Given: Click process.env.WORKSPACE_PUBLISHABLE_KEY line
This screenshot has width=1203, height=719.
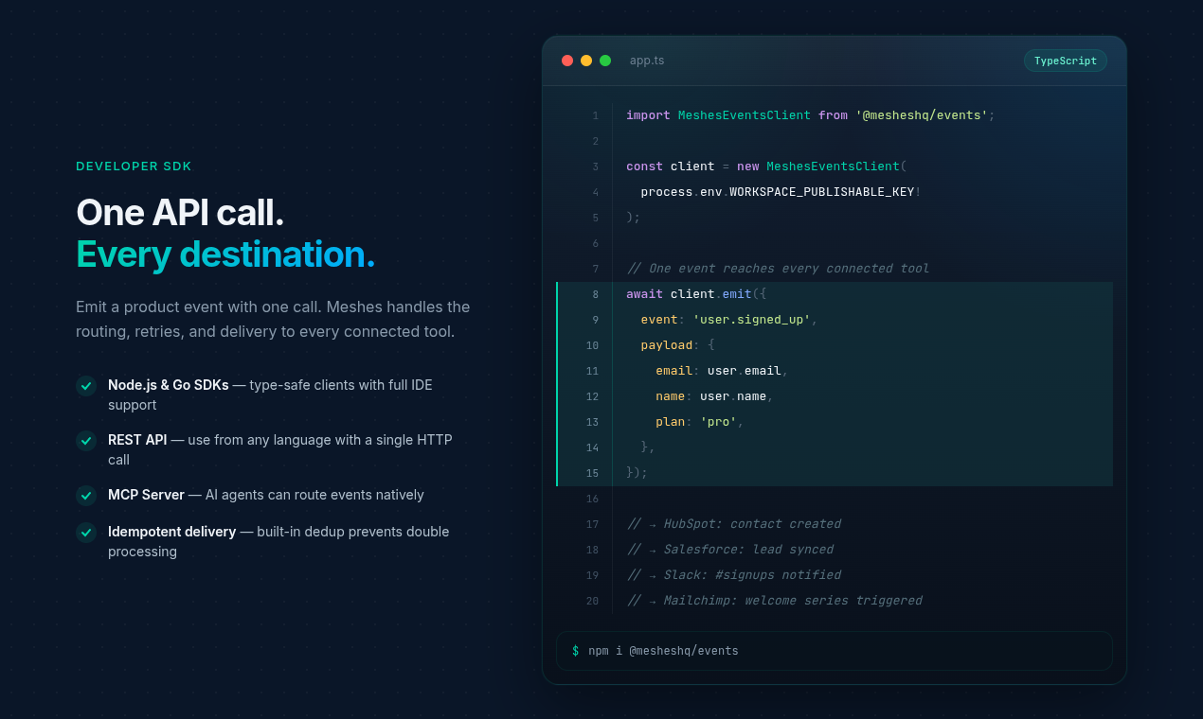Looking at the screenshot, I should 781,192.
